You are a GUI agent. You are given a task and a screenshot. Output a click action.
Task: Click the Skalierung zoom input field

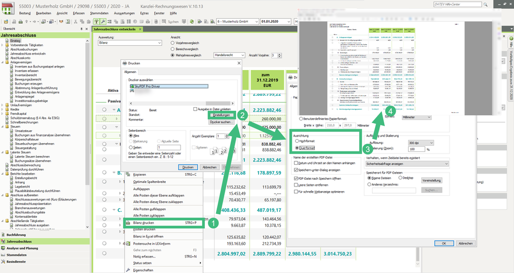point(416,149)
